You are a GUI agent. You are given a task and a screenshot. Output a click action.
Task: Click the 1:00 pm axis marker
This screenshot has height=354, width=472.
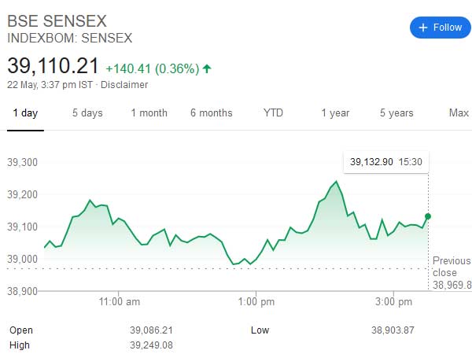pyautogui.click(x=256, y=301)
